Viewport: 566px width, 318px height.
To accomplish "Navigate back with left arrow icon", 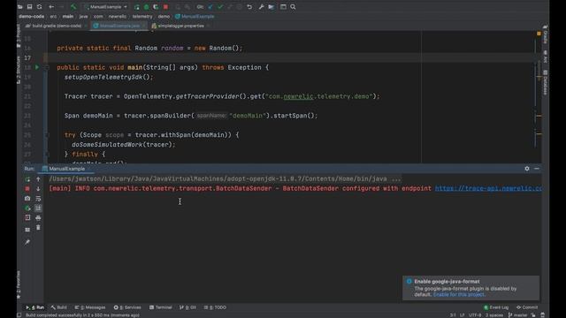I will [51, 7].
